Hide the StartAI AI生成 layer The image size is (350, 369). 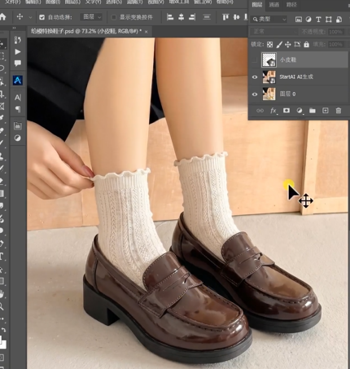click(x=255, y=77)
